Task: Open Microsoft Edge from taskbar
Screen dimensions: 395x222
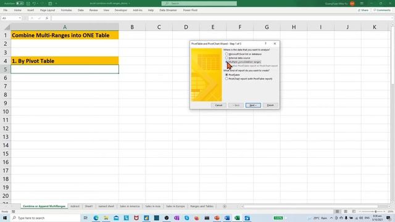Action: (96, 218)
